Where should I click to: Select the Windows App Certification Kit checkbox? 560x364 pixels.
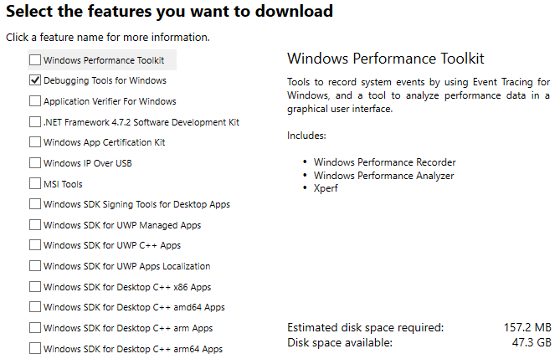pyautogui.click(x=34, y=142)
